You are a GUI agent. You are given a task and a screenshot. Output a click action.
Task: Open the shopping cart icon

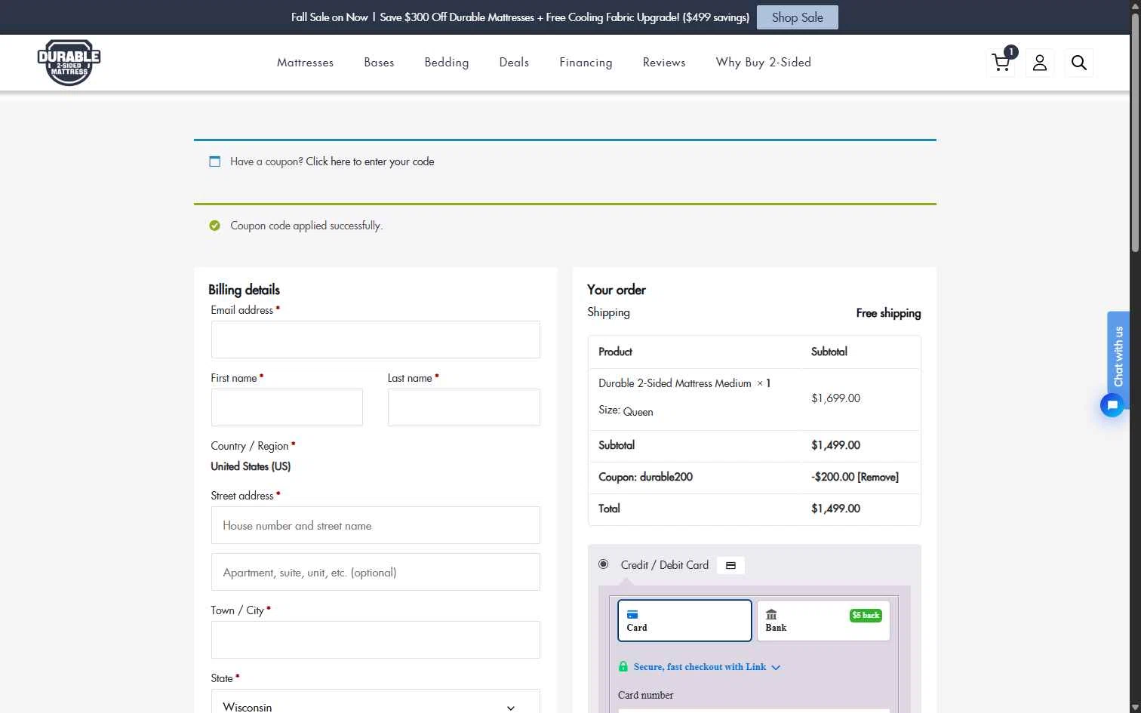coord(1001,63)
